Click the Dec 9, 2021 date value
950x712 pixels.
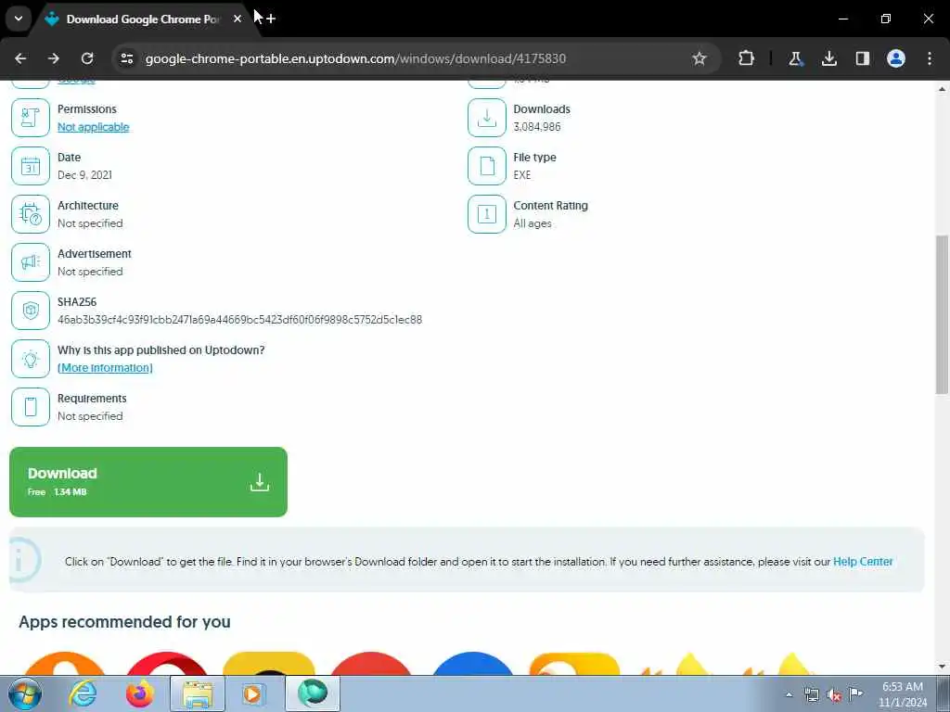(84, 175)
